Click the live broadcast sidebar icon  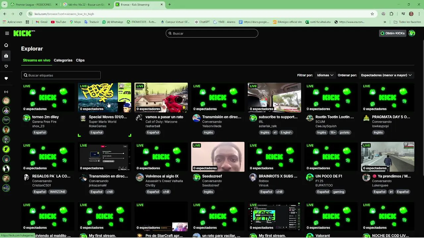click(6, 92)
